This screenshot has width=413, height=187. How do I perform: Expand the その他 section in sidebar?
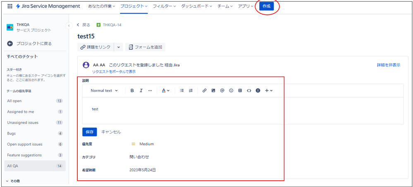[13, 181]
